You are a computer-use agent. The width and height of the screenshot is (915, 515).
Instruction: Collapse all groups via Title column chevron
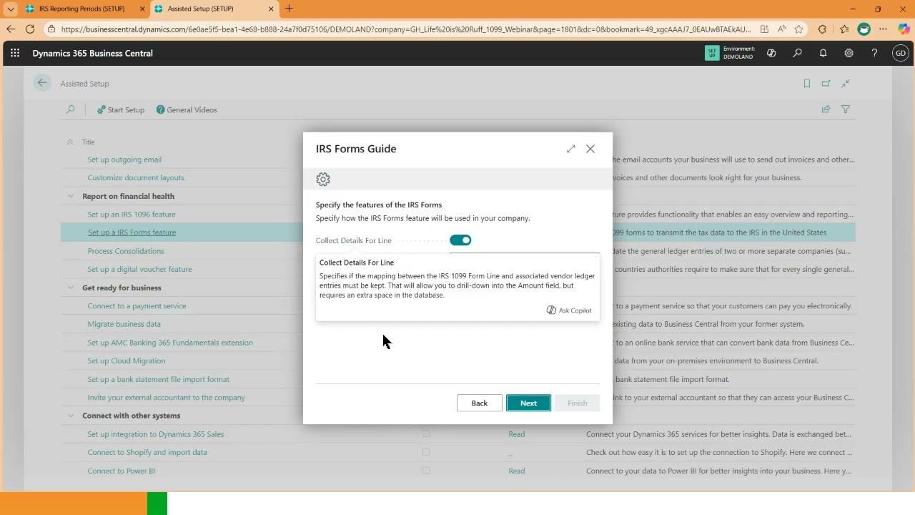pyautogui.click(x=70, y=142)
